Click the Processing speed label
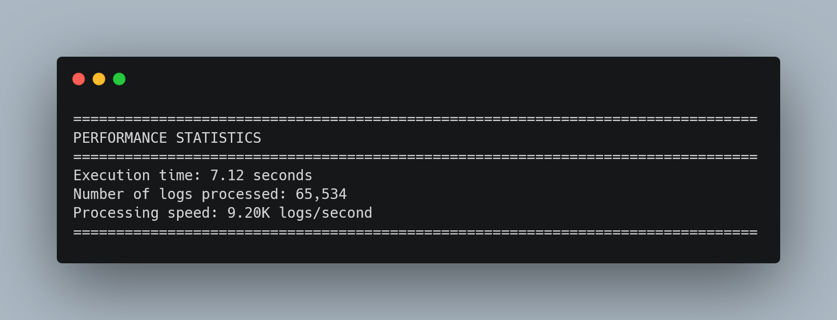Image resolution: width=837 pixels, height=320 pixels. point(146,213)
